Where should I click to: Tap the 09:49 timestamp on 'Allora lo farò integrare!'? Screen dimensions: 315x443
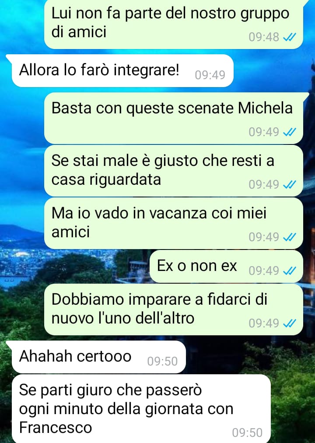pyautogui.click(x=210, y=75)
